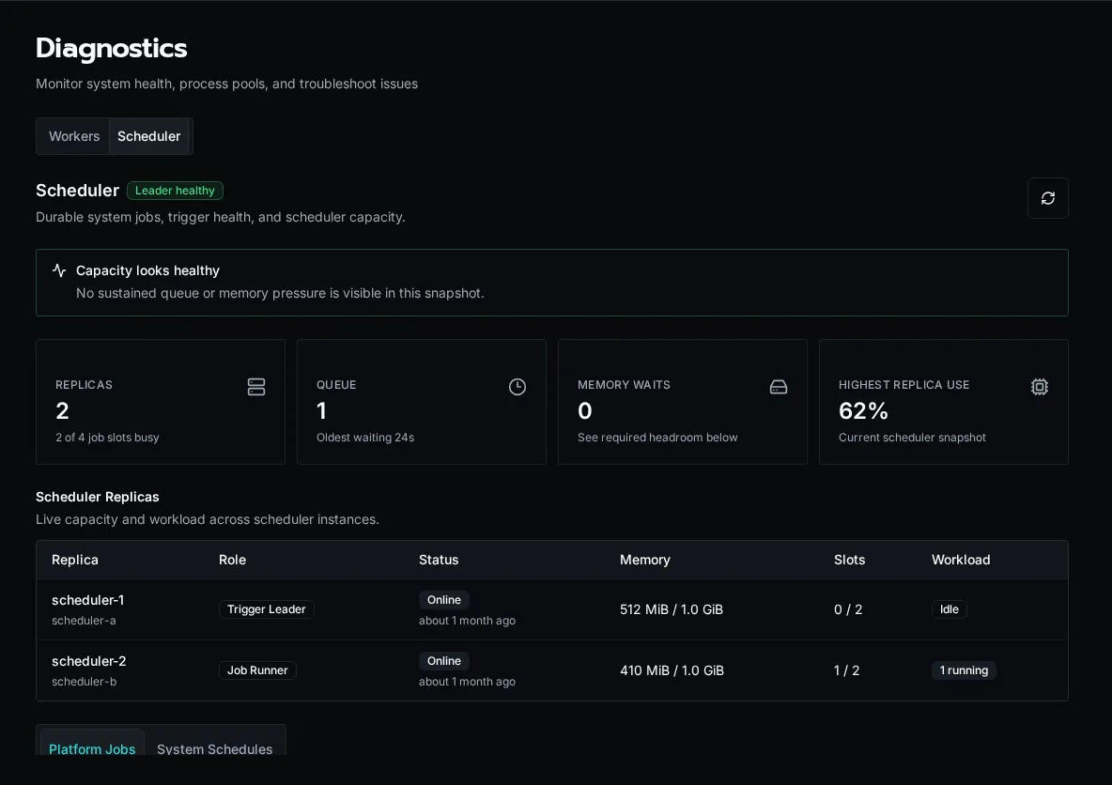
Task: Click the Trigger Leader role badge
Action: pos(266,609)
